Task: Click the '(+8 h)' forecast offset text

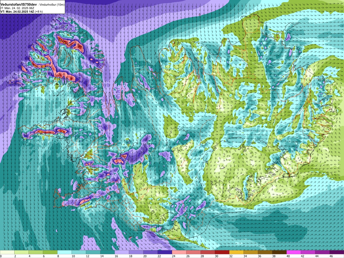Action: tap(39, 12)
